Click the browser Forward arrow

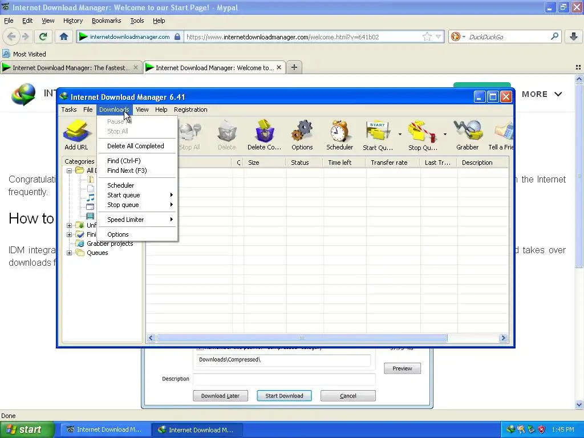[25, 36]
